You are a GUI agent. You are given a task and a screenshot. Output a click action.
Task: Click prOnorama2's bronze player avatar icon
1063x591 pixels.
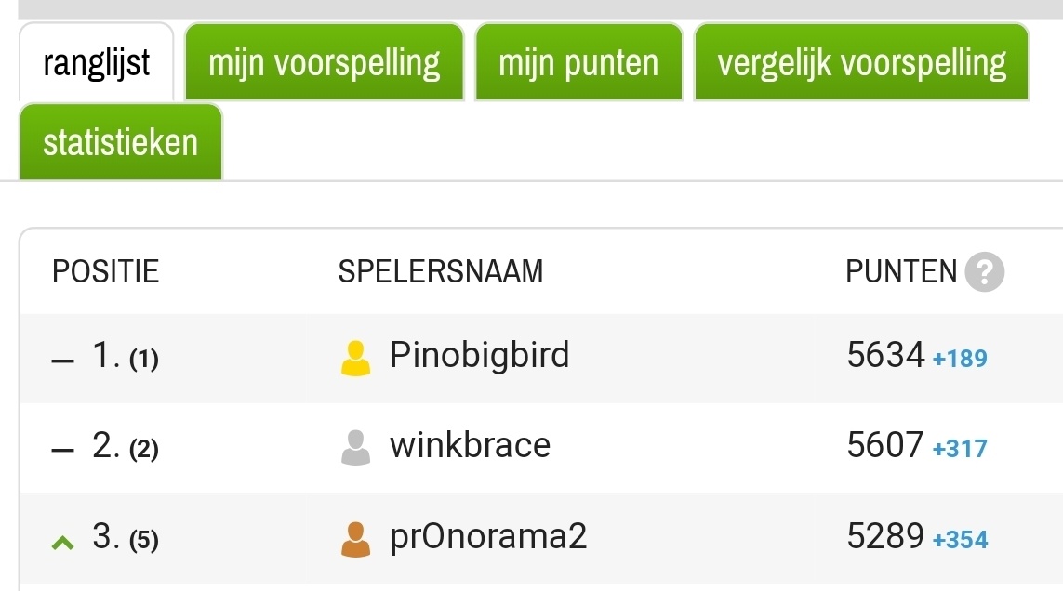(x=356, y=539)
